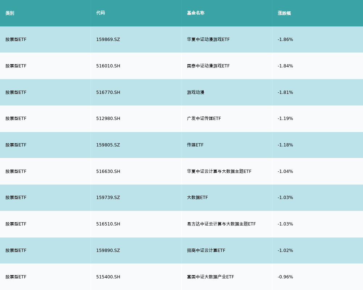Screen dimensions: 363x290
Task: Click fund name 富国中证大数据产业ETF
Action: [211, 277]
